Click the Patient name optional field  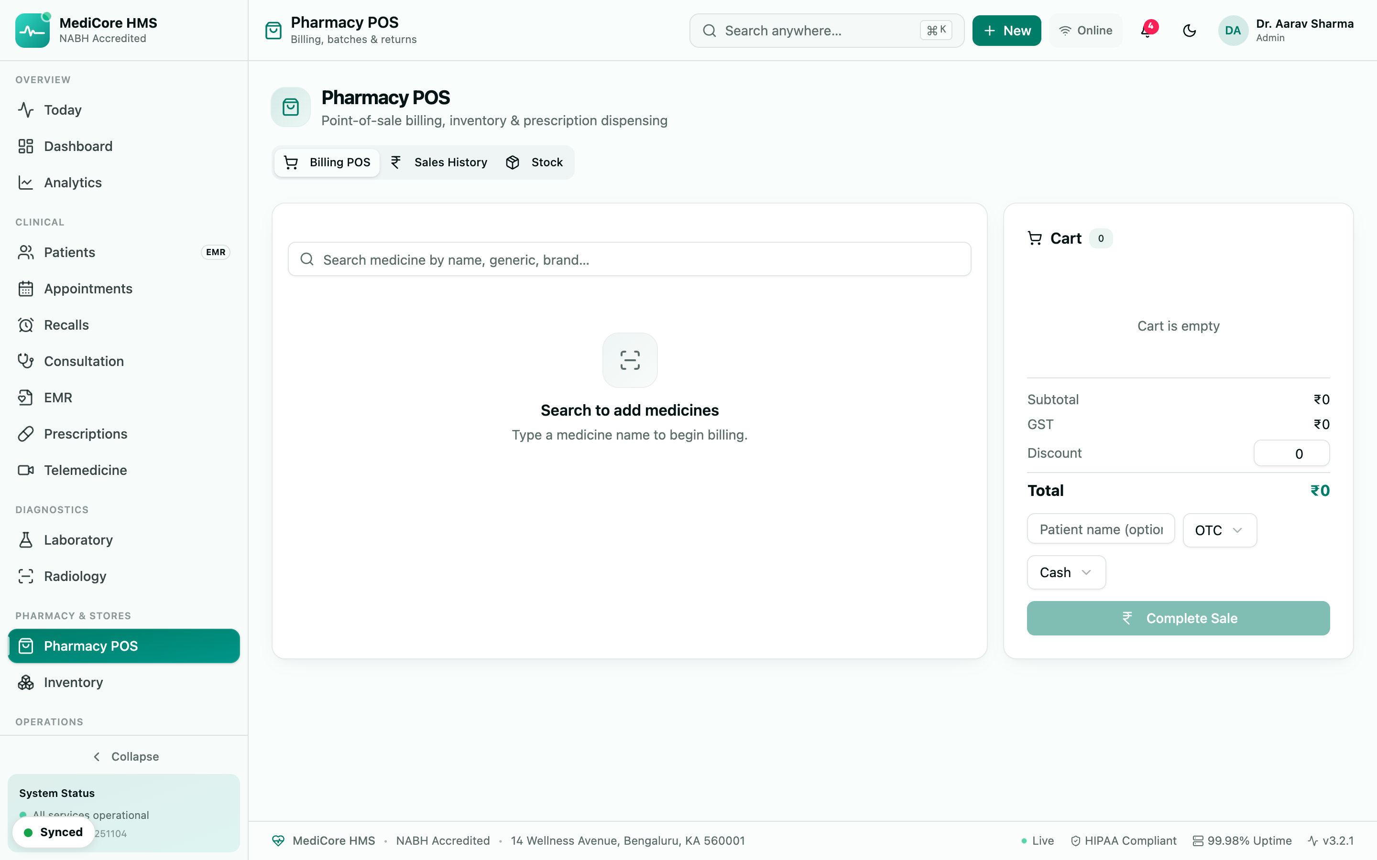click(1101, 529)
